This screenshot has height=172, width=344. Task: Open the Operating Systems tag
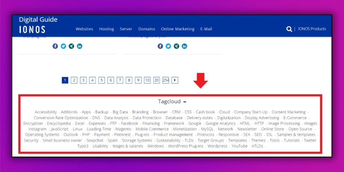pos(42,135)
